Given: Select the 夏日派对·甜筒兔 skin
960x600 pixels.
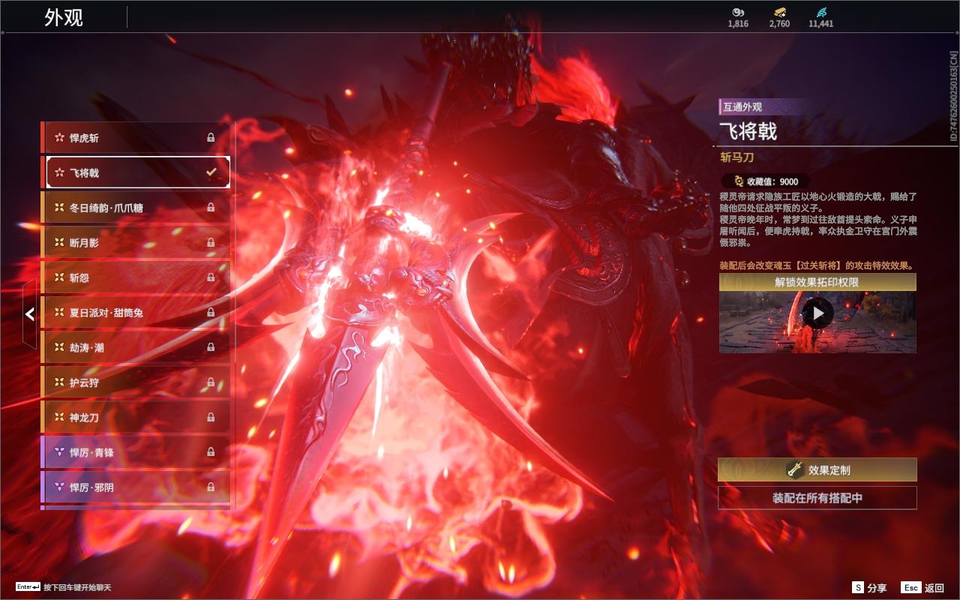Looking at the screenshot, I should 136,312.
